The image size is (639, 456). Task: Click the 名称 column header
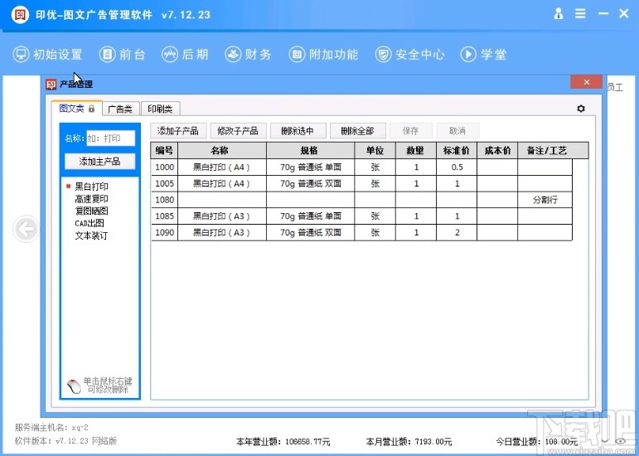(x=222, y=150)
